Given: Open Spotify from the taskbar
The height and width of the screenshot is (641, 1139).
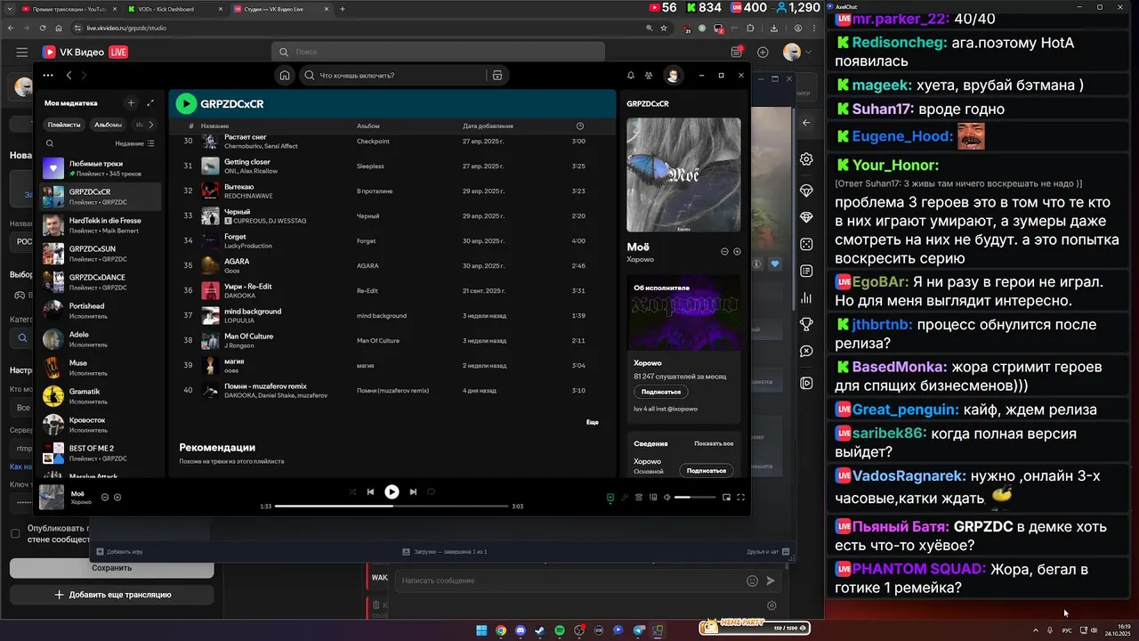Looking at the screenshot, I should 560,631.
